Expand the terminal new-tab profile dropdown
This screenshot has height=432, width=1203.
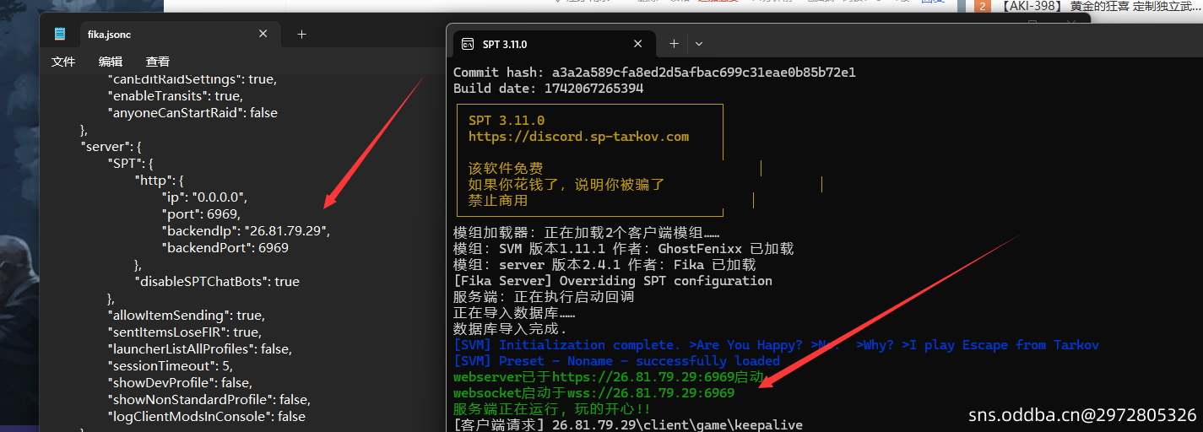[x=699, y=44]
